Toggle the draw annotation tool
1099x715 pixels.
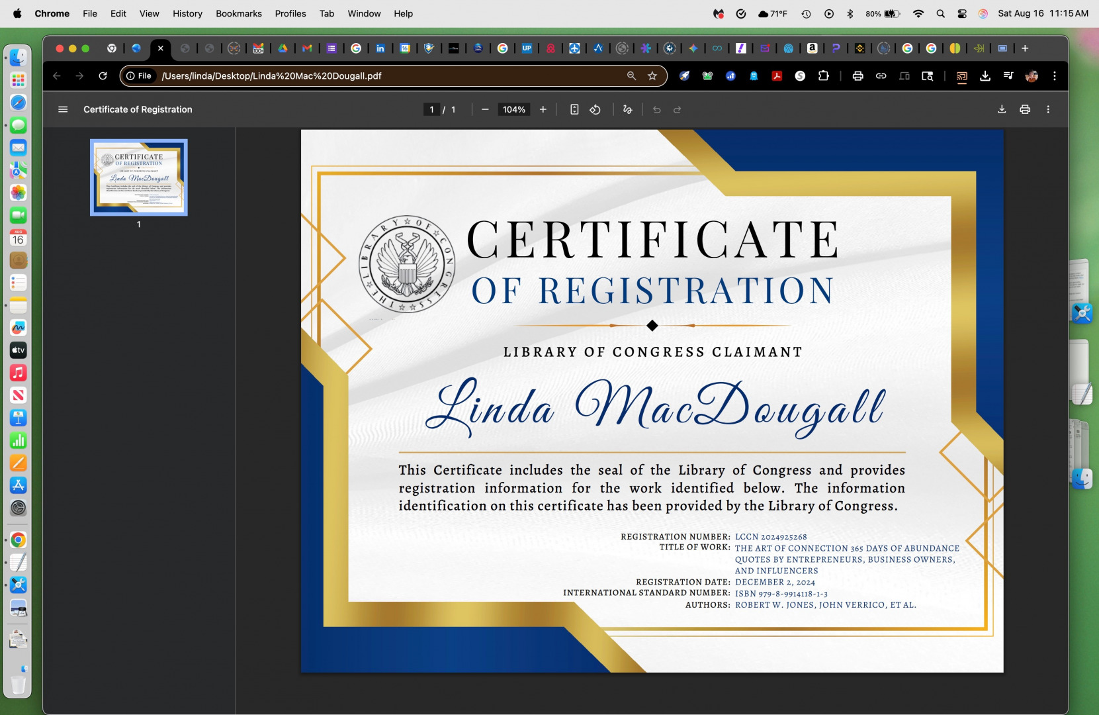[627, 109]
